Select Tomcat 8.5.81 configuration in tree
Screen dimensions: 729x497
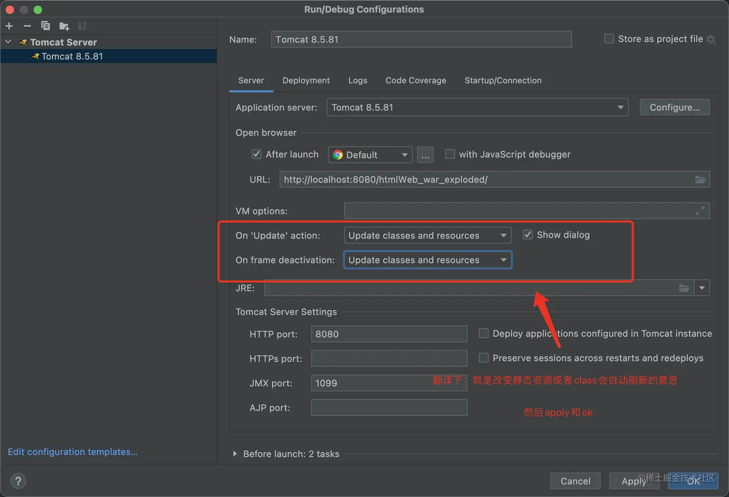(x=108, y=56)
